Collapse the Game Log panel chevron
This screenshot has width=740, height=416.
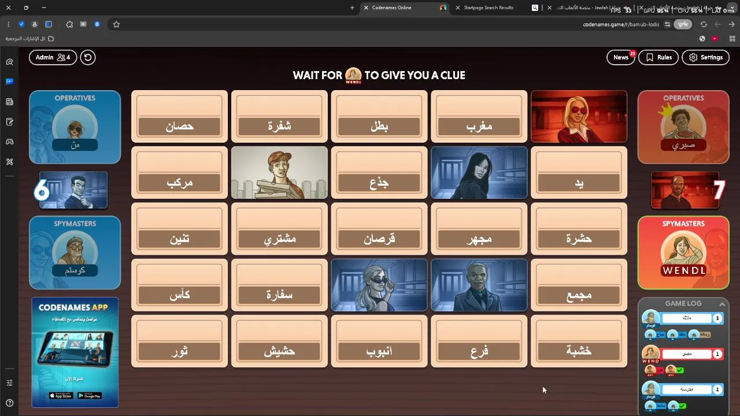pos(722,304)
